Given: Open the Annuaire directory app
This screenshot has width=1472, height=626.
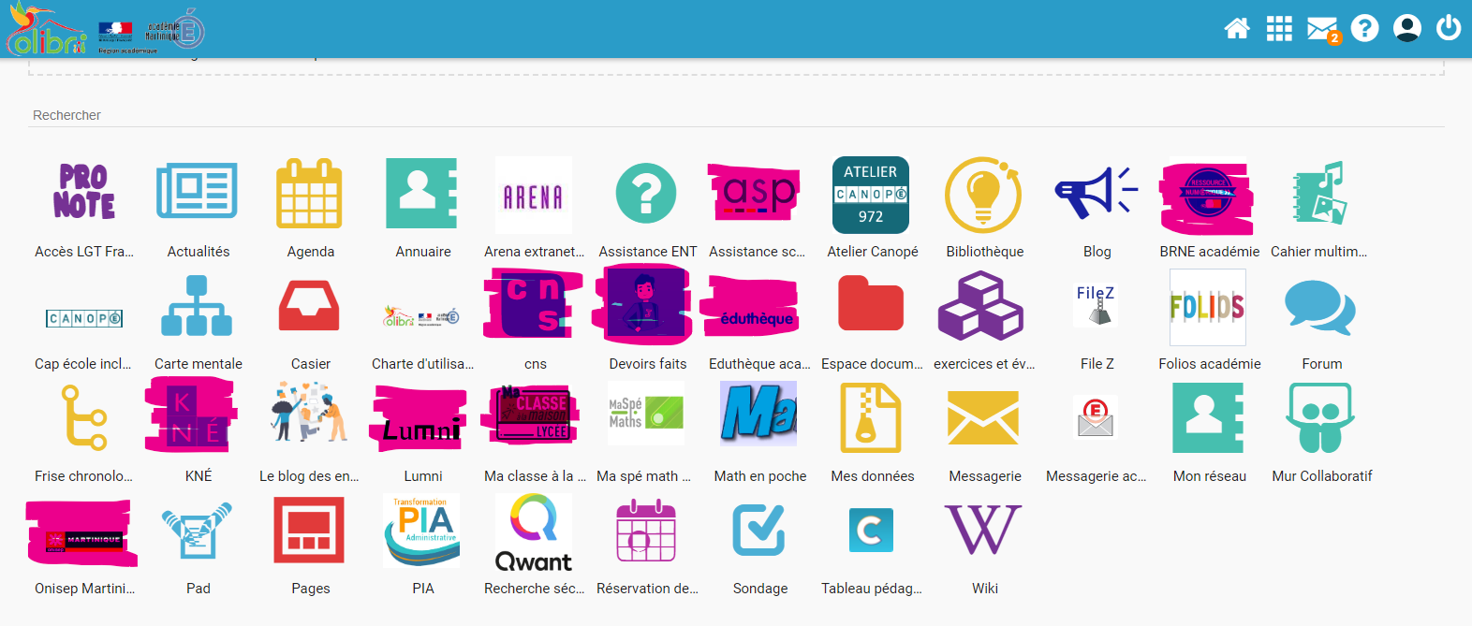Looking at the screenshot, I should click(x=421, y=195).
